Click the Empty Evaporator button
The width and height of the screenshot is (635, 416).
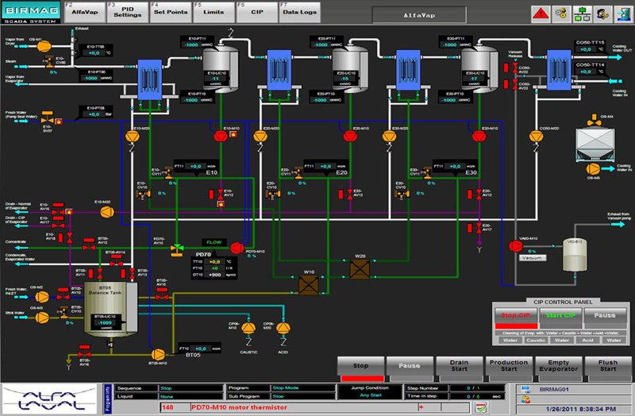click(x=558, y=369)
